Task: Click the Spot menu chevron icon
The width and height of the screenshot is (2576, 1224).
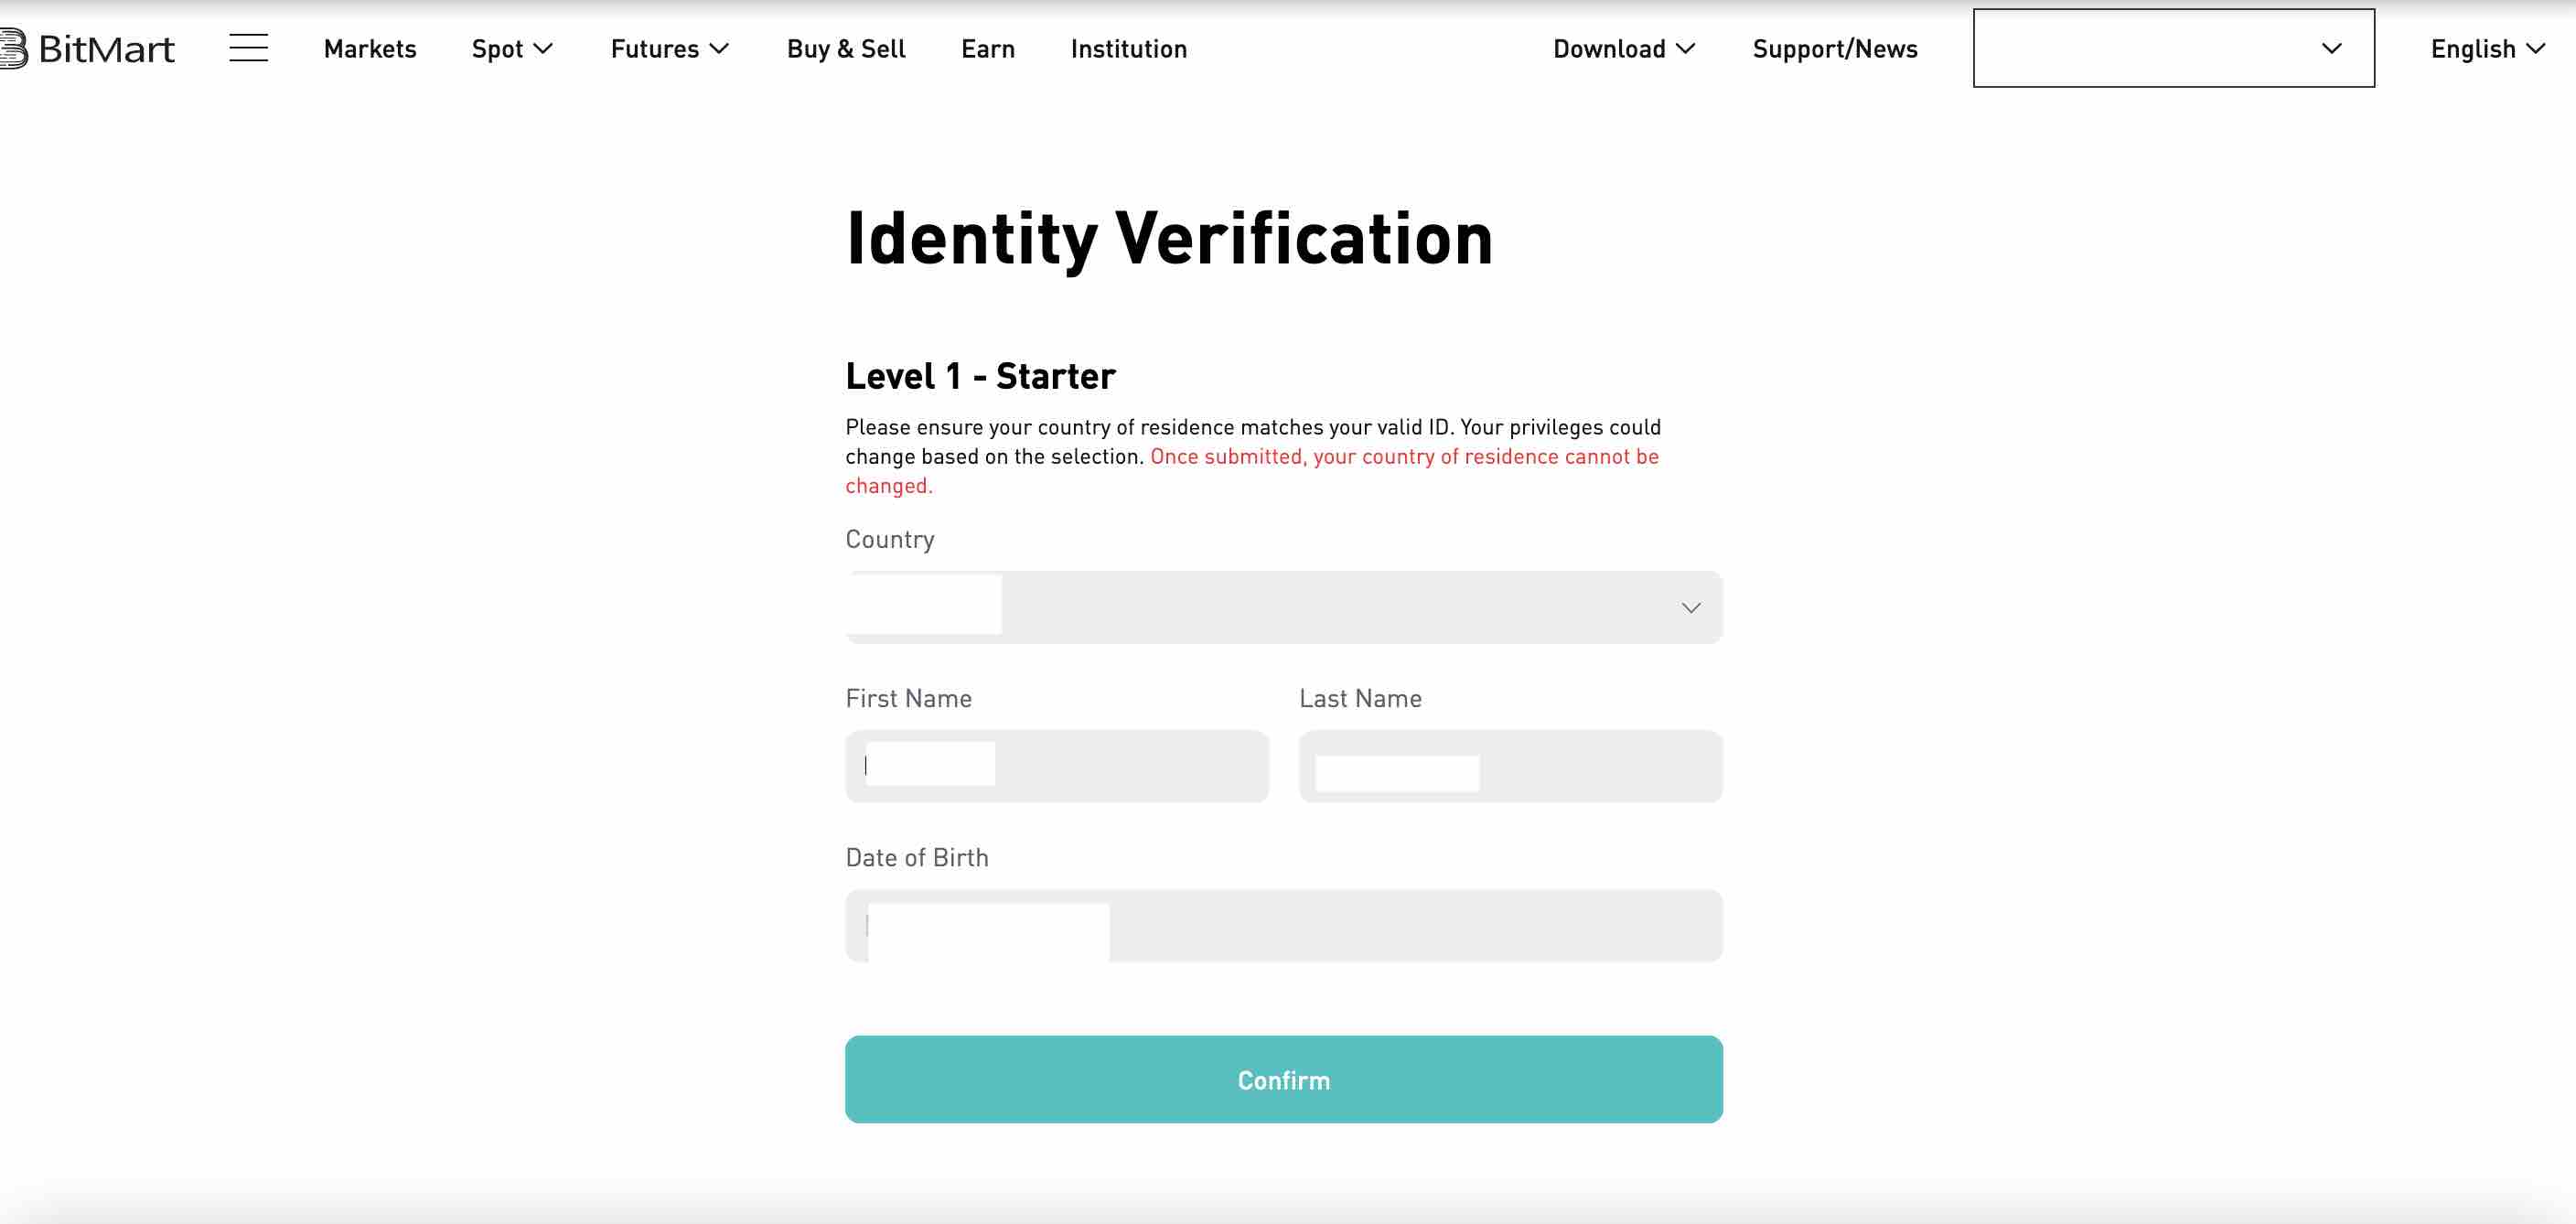Action: 543,48
